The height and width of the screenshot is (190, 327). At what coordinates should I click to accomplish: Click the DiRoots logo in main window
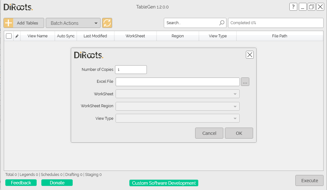(18, 7)
